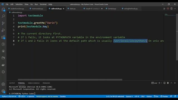Open the Explorer view in activity bar
This screenshot has height=100, width=178.
point(3,9)
